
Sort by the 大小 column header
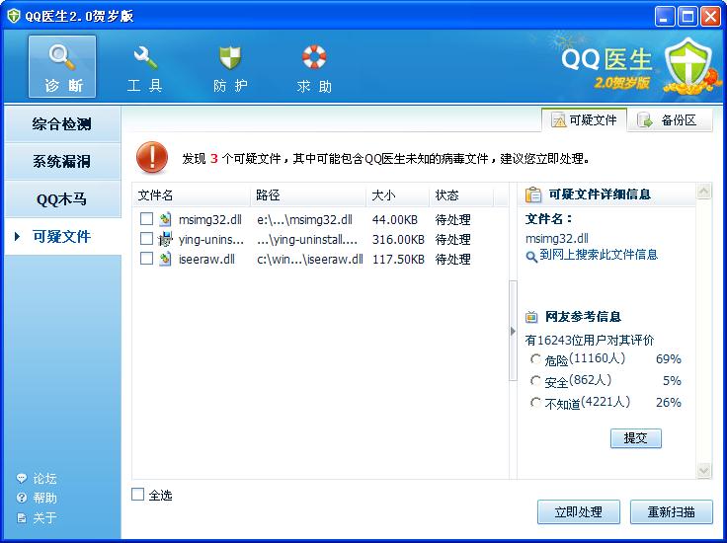pyautogui.click(x=398, y=195)
